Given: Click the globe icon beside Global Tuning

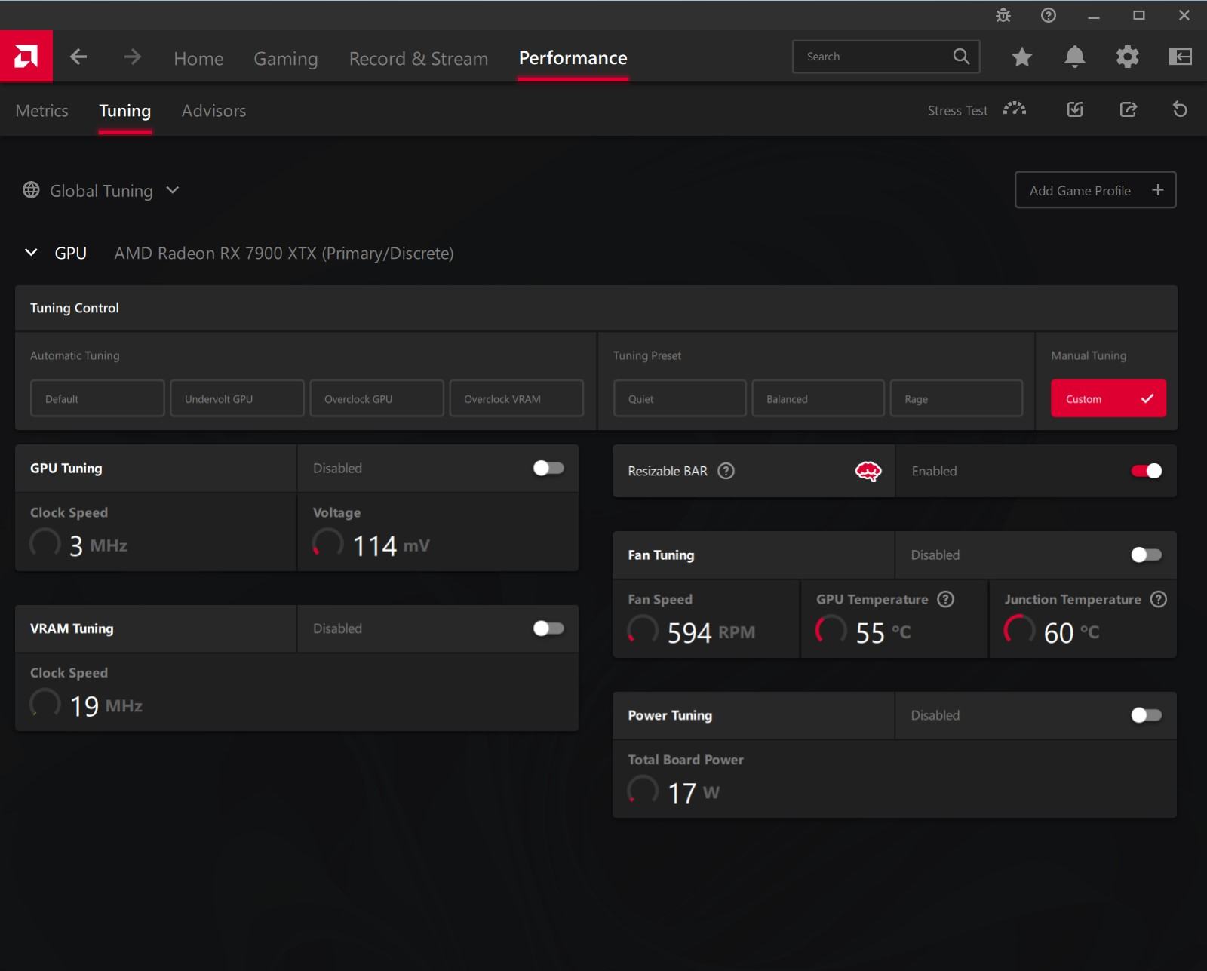Looking at the screenshot, I should point(31,190).
